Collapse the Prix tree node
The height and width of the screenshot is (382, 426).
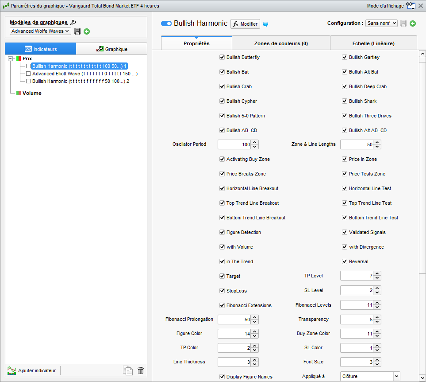pos(11,58)
